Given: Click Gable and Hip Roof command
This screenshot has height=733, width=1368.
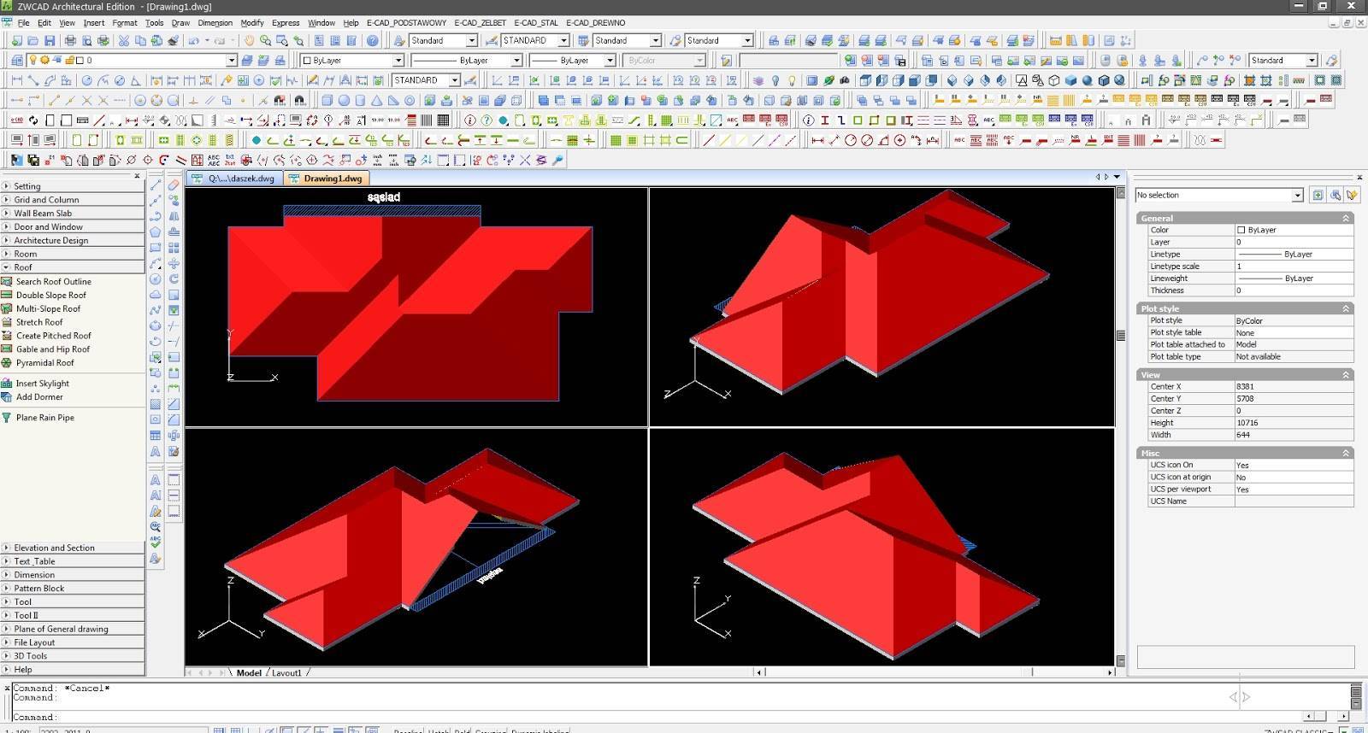Looking at the screenshot, I should (x=53, y=349).
